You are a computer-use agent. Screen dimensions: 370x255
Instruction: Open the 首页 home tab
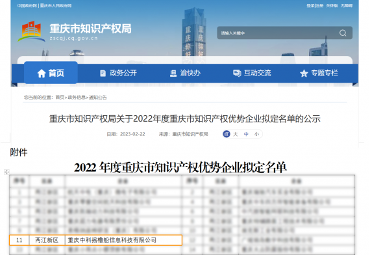(51, 73)
